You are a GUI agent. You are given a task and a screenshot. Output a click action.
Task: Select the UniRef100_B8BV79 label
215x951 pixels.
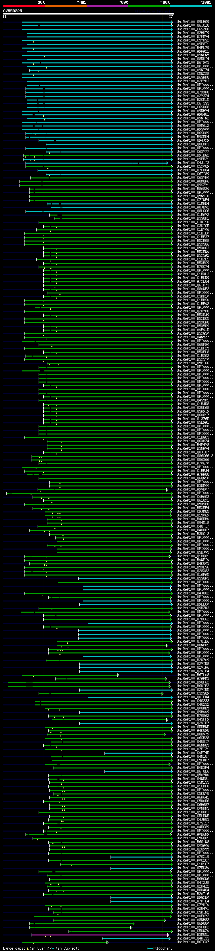click(x=193, y=734)
